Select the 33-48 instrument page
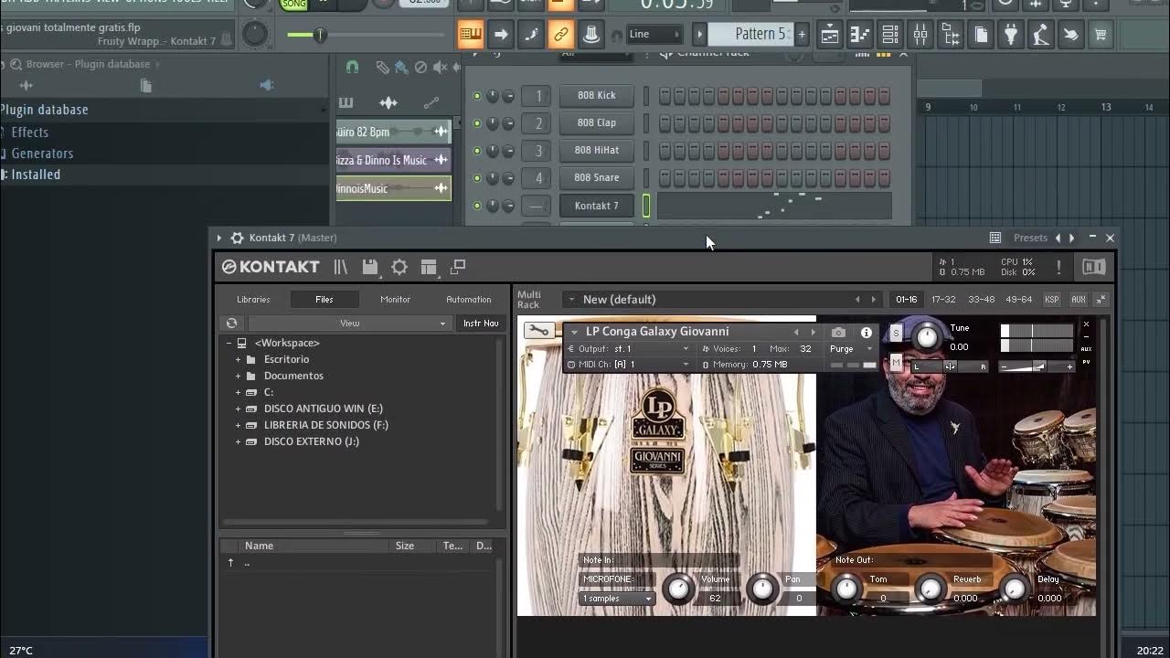This screenshot has width=1170, height=658. pos(981,299)
